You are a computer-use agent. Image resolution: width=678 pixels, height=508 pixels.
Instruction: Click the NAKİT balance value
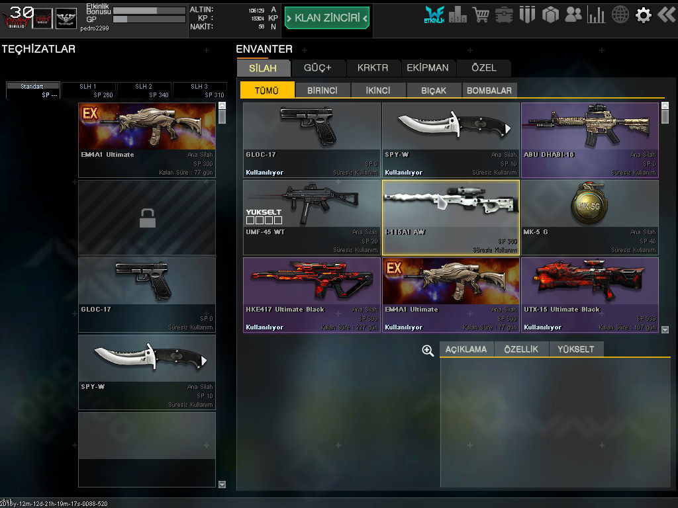coord(261,26)
